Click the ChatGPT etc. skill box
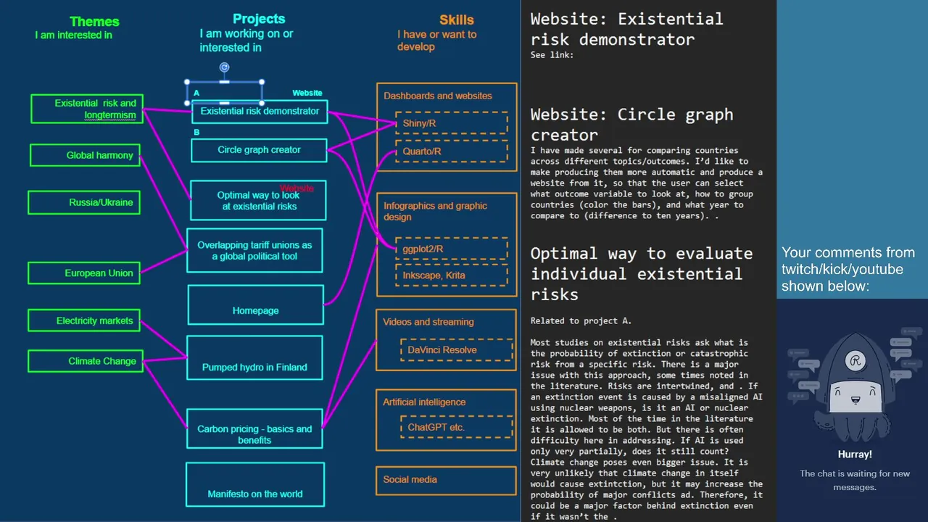928x522 pixels. (456, 427)
